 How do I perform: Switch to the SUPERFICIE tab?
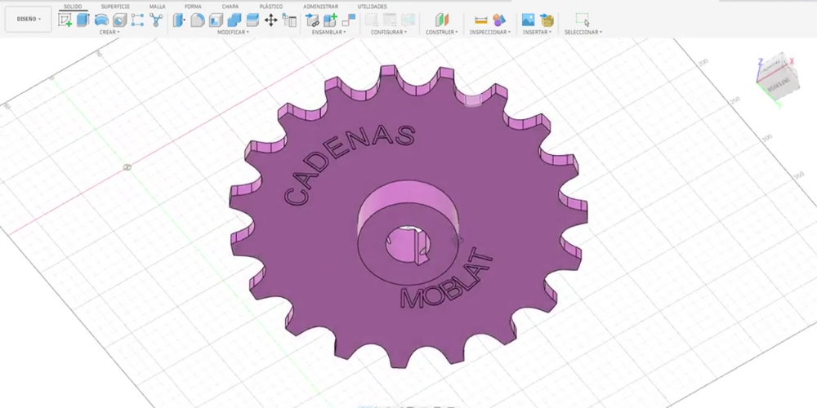(x=115, y=7)
